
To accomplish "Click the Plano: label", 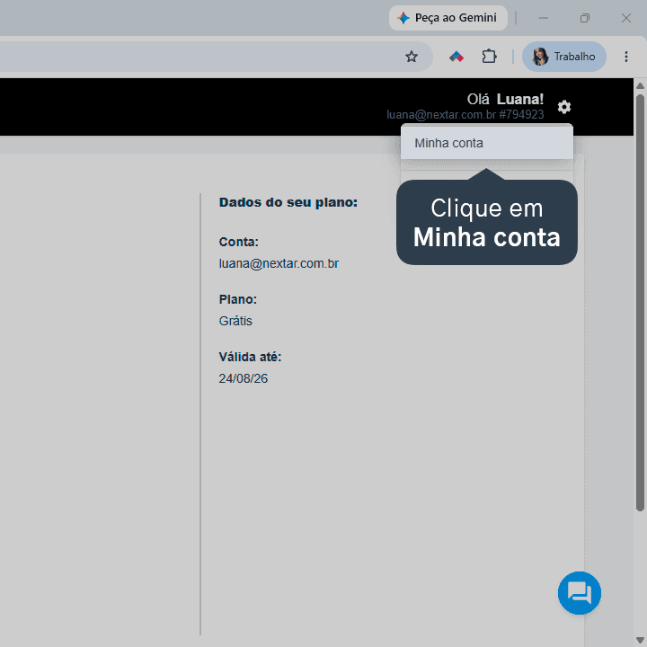I will tap(237, 299).
